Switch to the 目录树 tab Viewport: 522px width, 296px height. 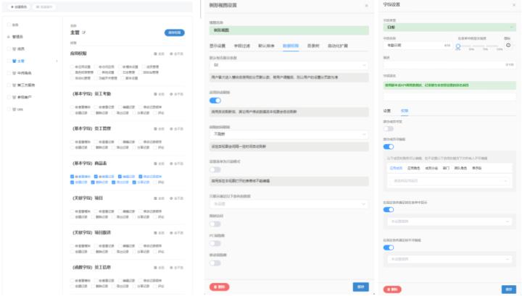pos(313,46)
